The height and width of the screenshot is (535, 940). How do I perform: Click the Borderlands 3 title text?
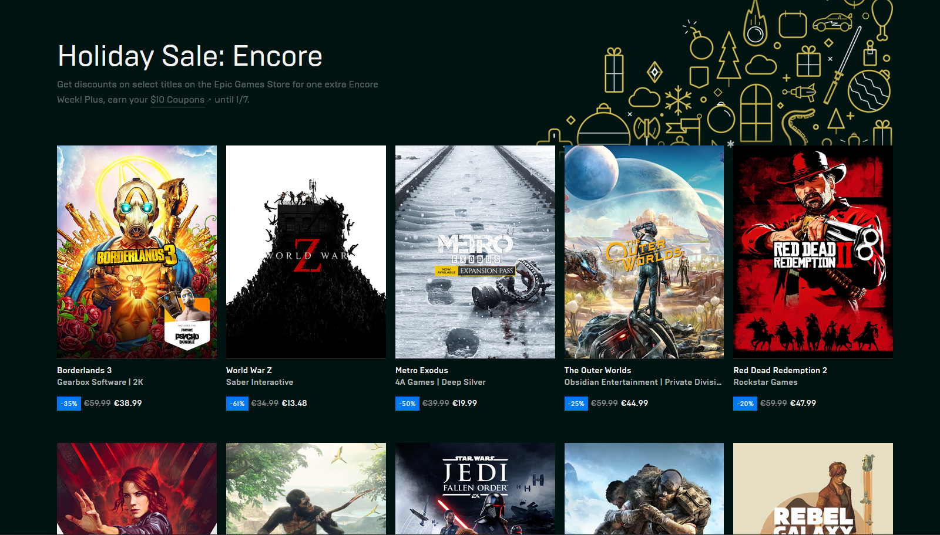coord(84,370)
